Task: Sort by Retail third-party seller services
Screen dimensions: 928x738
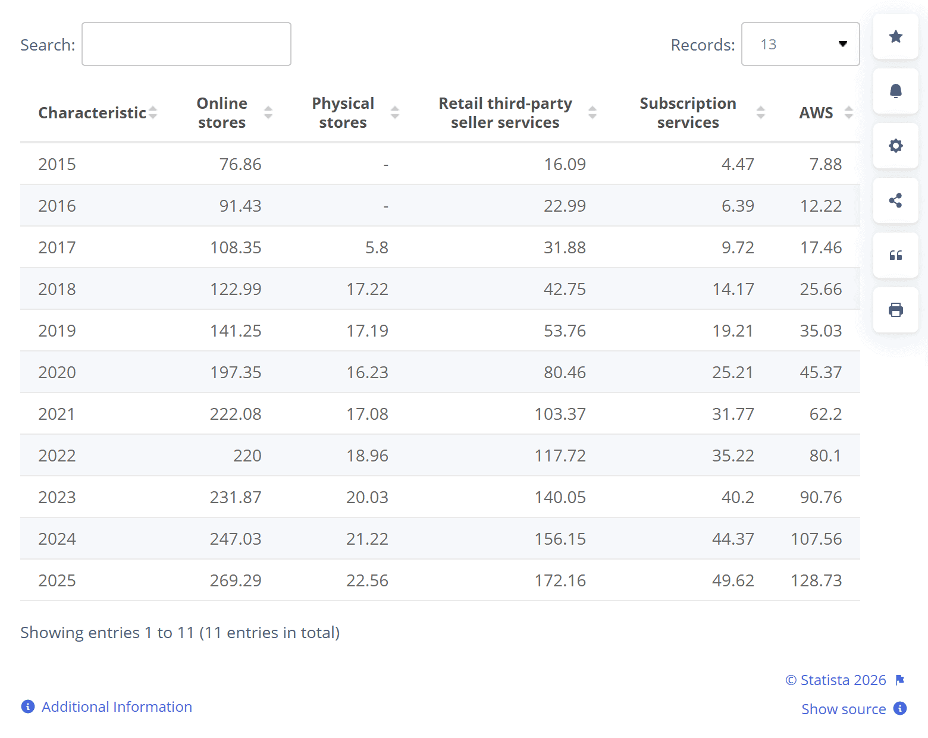Action: click(592, 112)
